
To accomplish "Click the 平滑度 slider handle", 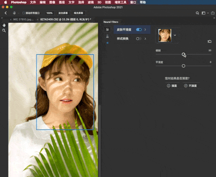I will click(x=183, y=66).
